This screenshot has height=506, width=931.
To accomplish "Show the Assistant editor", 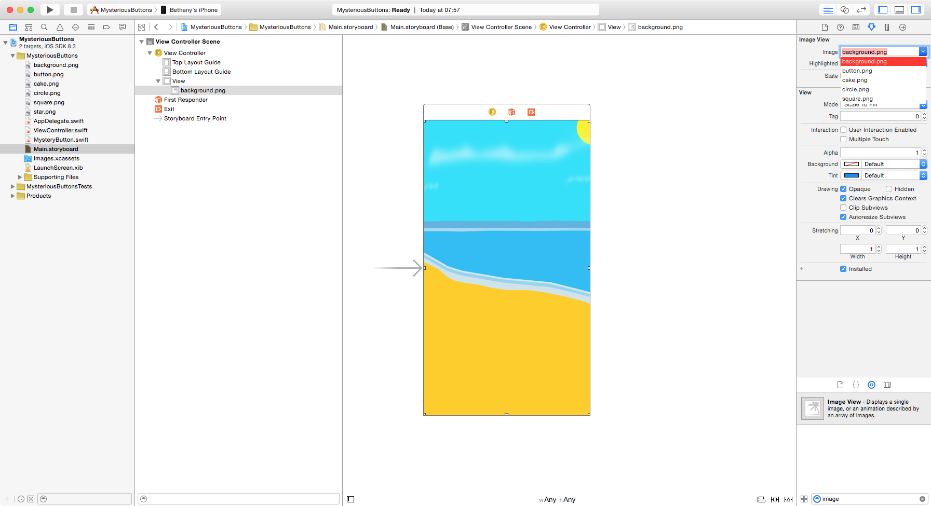I will [845, 10].
